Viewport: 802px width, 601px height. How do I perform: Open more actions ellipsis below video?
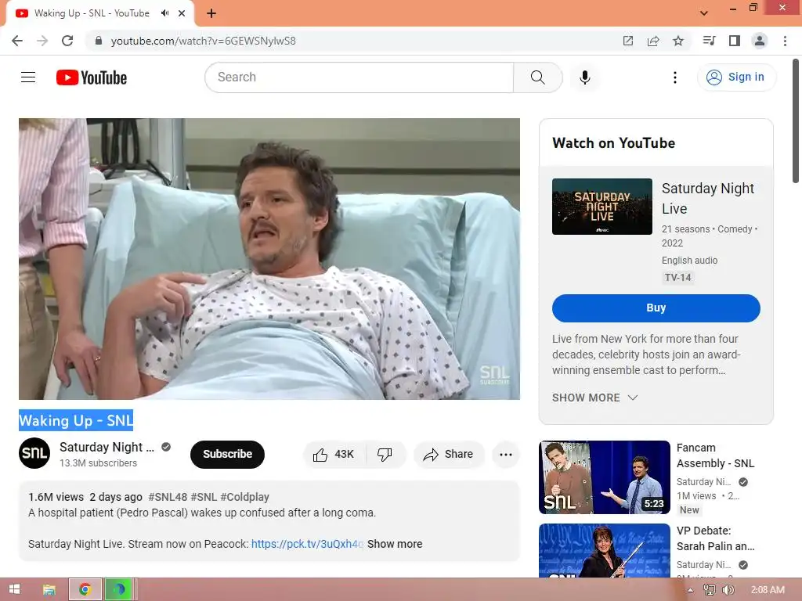[505, 455]
